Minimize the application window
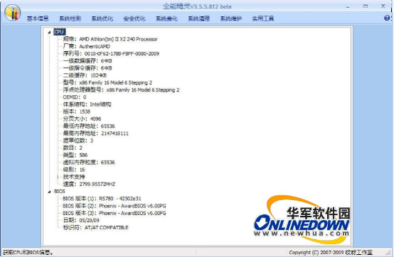 348,6
